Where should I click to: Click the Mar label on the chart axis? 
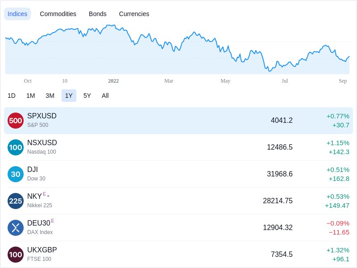pyautogui.click(x=169, y=81)
